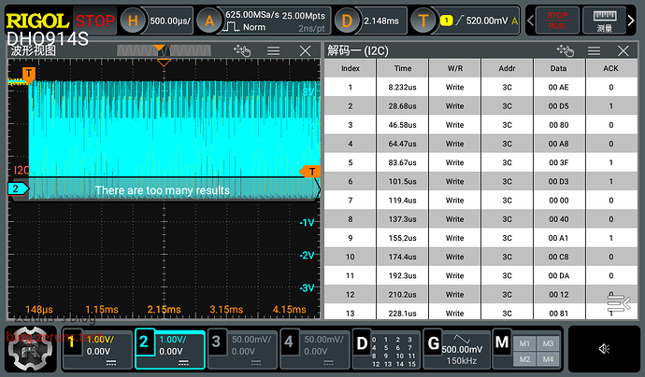Toggle channel 4 at 50.00mV
This screenshot has height=377, width=645.
coord(313,348)
